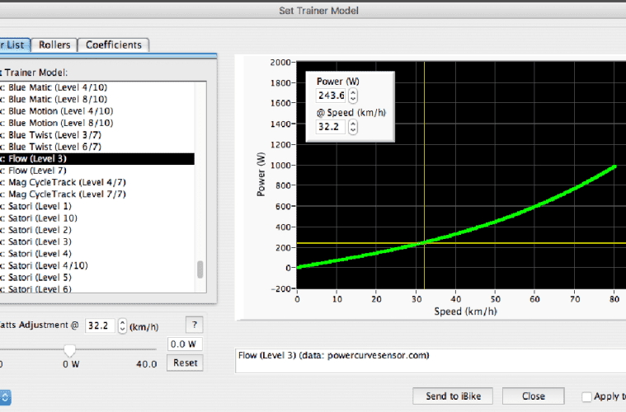
Task: Click the Power (W) stepper arrows
Action: point(353,96)
